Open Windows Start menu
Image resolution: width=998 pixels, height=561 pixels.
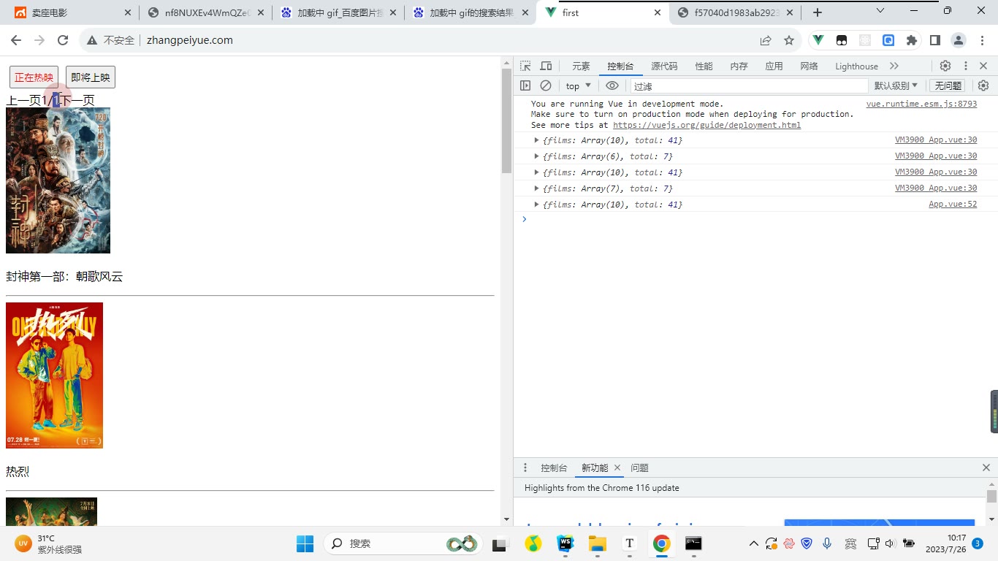305,543
